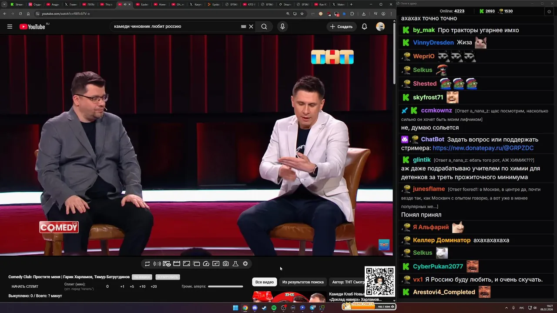This screenshot has width=557, height=313.
Task: Add +10 minutes to the split
Action: [x=142, y=286]
